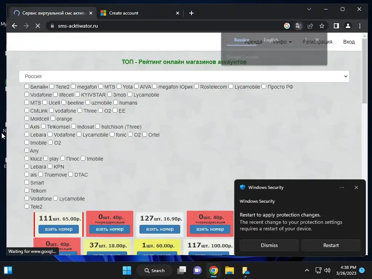Viewport: 372px width, 279px height.
Task: Share this page icon
Action: point(310,26)
